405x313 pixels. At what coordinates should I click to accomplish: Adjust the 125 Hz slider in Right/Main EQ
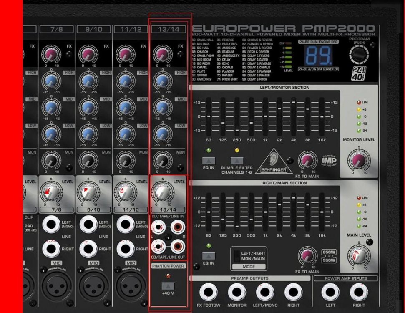click(x=223, y=212)
